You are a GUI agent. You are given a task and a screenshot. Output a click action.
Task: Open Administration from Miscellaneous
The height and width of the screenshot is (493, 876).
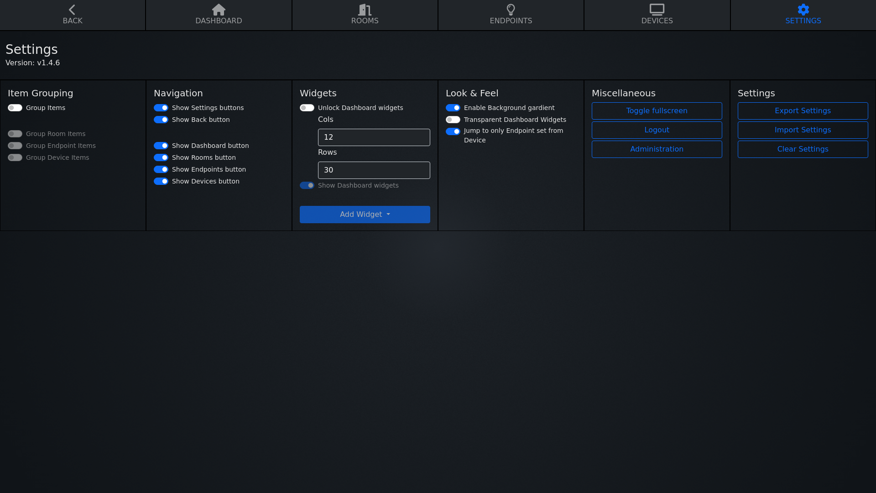click(657, 149)
